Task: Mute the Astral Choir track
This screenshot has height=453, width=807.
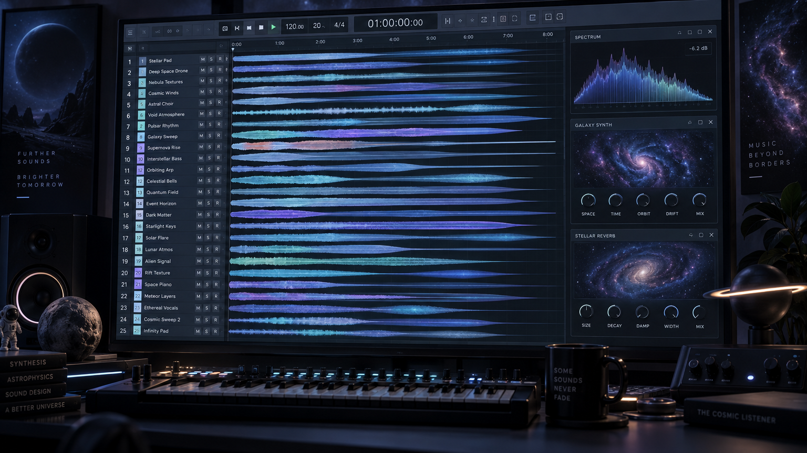Action: click(x=202, y=103)
